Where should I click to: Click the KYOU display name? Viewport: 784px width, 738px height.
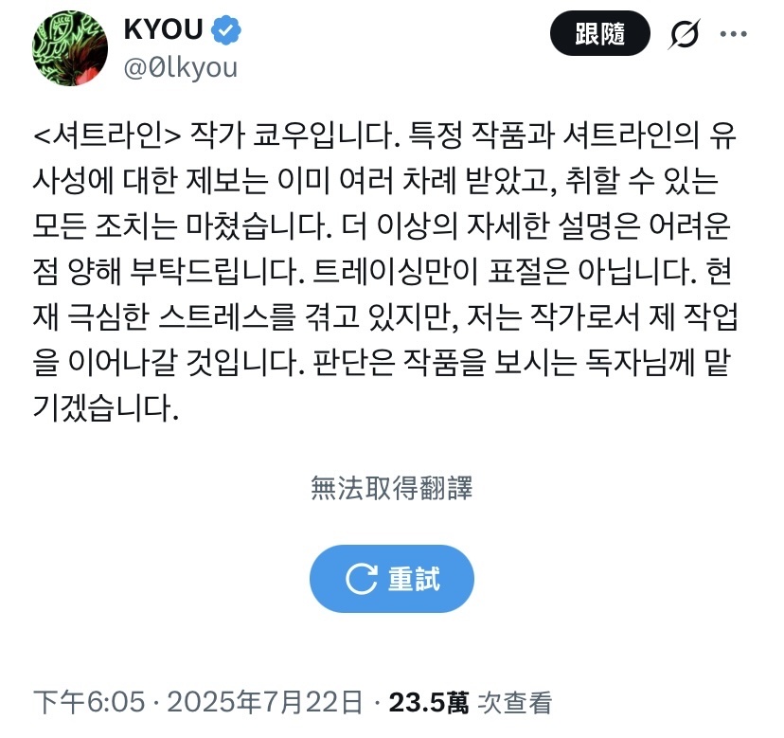163,29
